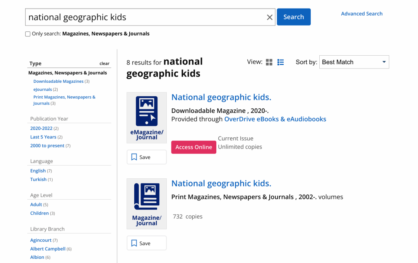Open the Sort by Best Match dropdown
This screenshot has height=263, width=418.
tap(354, 62)
